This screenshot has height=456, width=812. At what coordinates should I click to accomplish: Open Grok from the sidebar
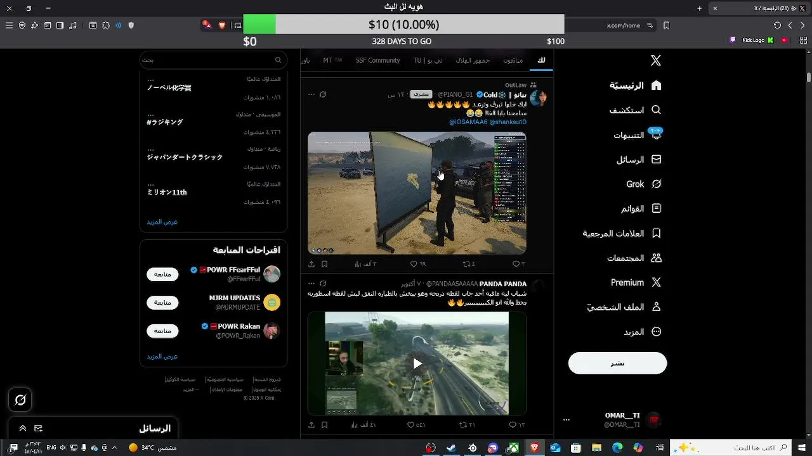click(644, 184)
